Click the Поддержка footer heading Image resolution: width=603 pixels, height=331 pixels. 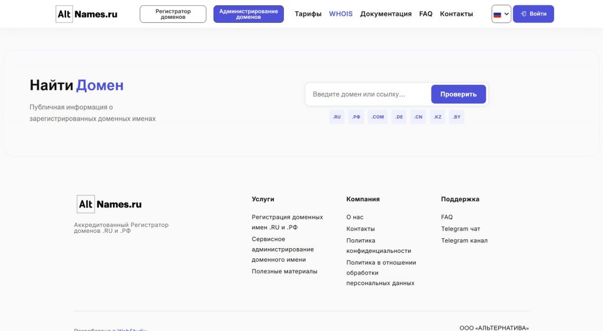(460, 199)
